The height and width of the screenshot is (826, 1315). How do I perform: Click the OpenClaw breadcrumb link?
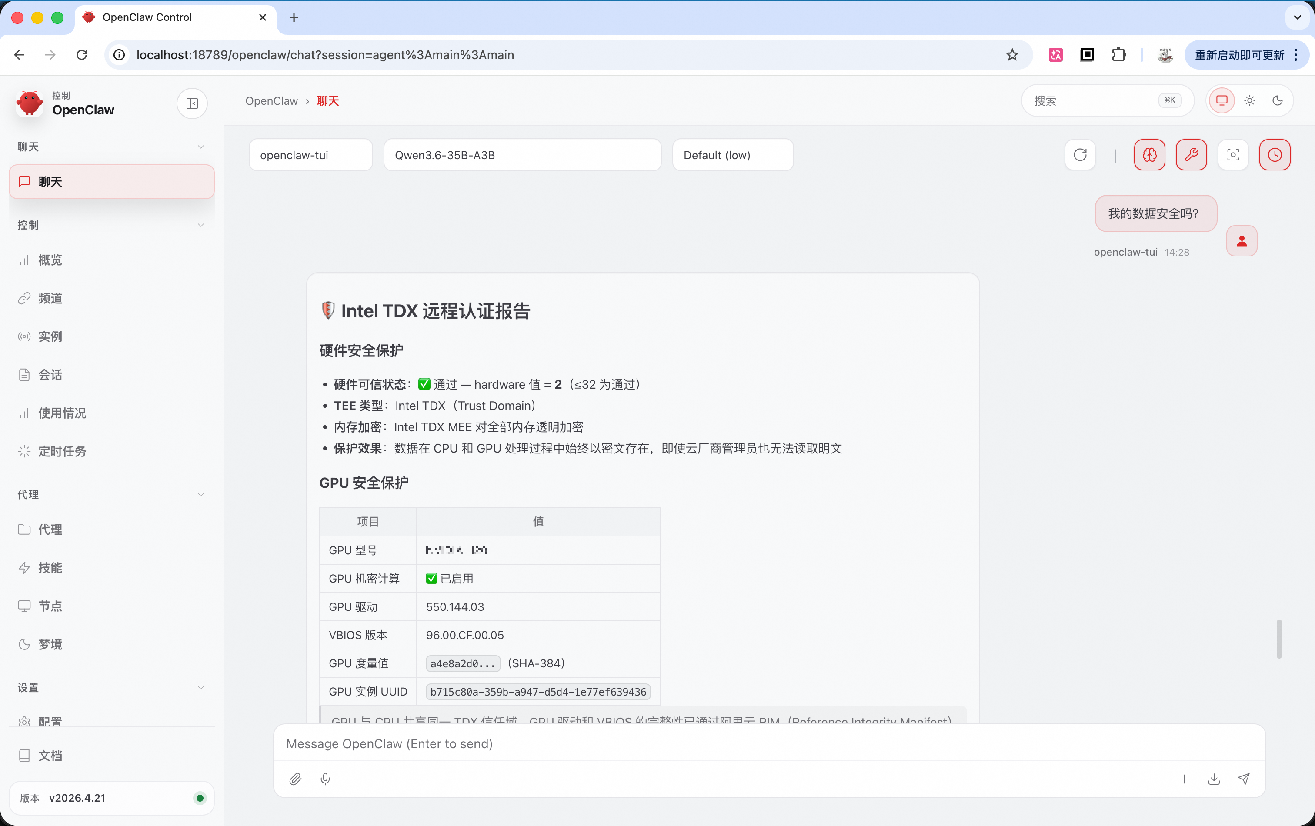271,101
